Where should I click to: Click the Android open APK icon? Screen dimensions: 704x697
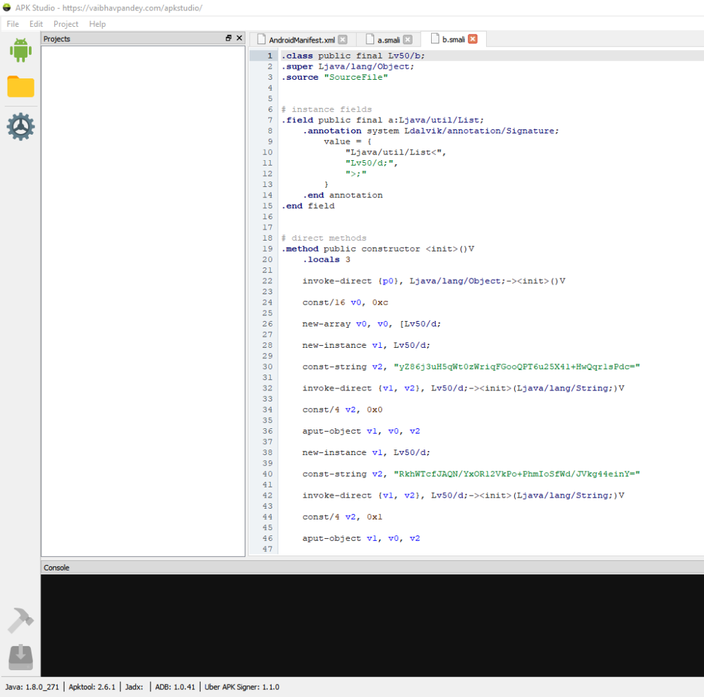(x=21, y=50)
